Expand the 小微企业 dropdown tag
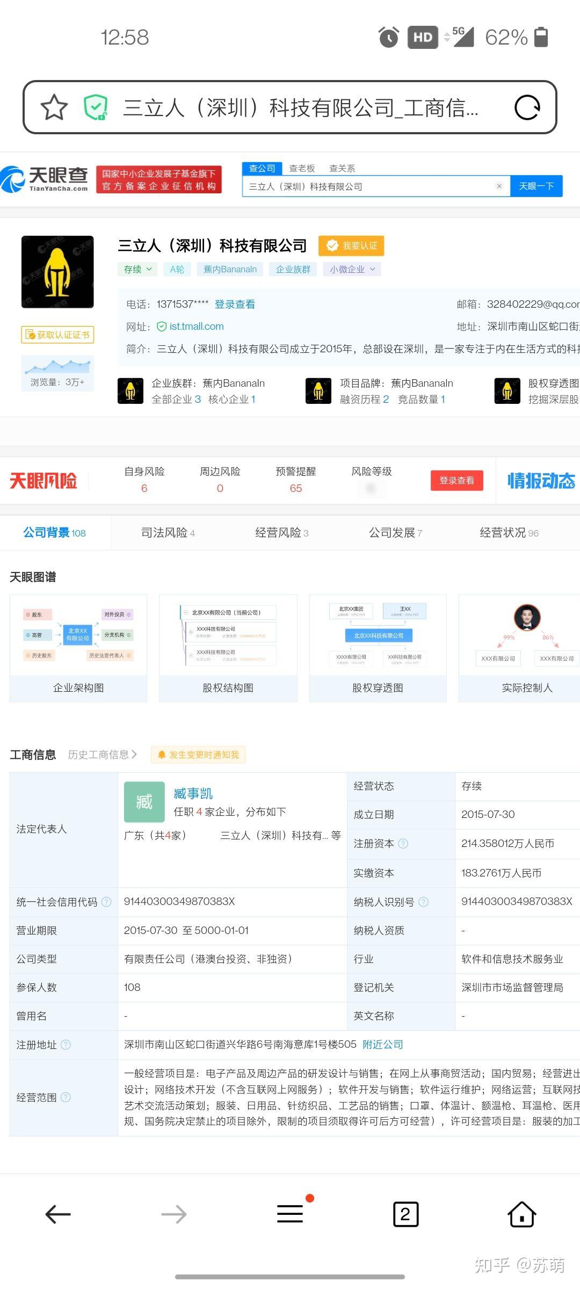This screenshot has height=1289, width=580. (x=352, y=269)
